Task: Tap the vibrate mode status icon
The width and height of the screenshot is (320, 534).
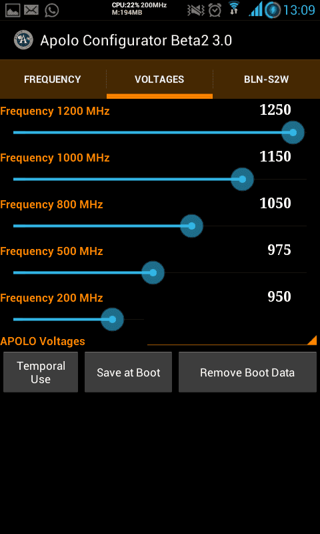Action: tap(196, 10)
